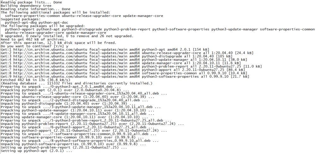Click the 'Unpacking update-manager-core (1:20.04.10.11)' line

[74, 117]
